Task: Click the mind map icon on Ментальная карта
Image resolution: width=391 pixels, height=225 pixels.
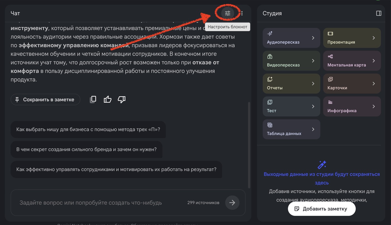Action: click(x=330, y=57)
